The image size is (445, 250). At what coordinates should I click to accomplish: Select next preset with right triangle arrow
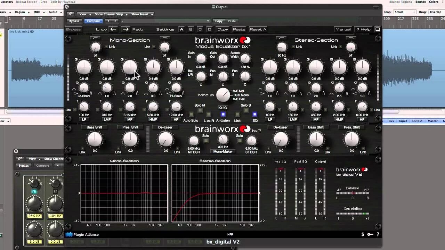(x=116, y=21)
